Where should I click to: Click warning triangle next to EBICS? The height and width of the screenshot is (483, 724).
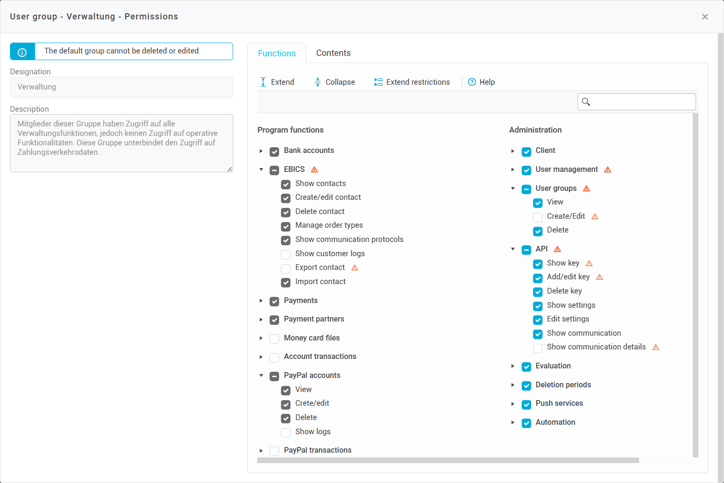[x=314, y=170]
